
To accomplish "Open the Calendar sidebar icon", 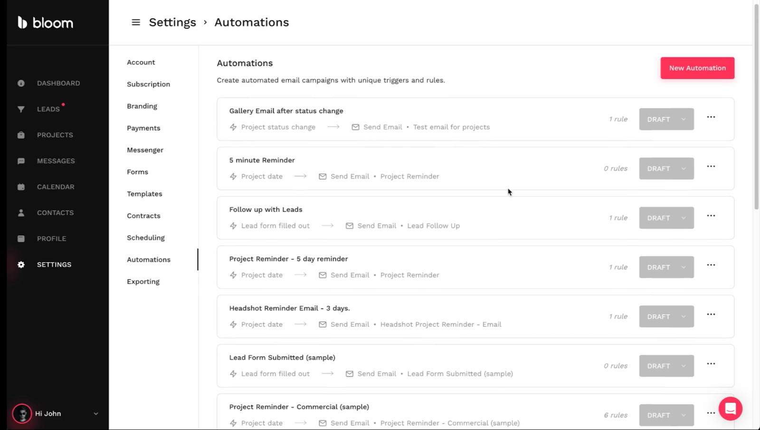I will pos(21,187).
